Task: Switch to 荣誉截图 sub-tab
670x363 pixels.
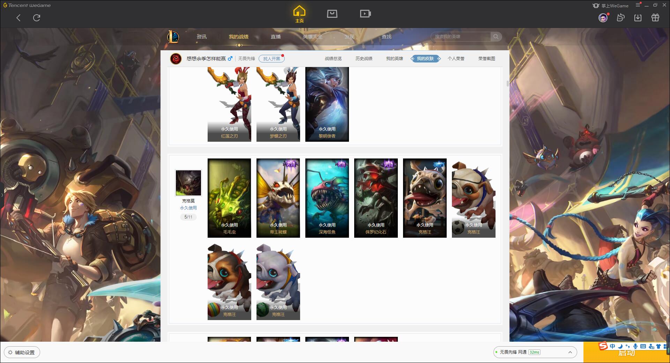Action: (x=487, y=59)
